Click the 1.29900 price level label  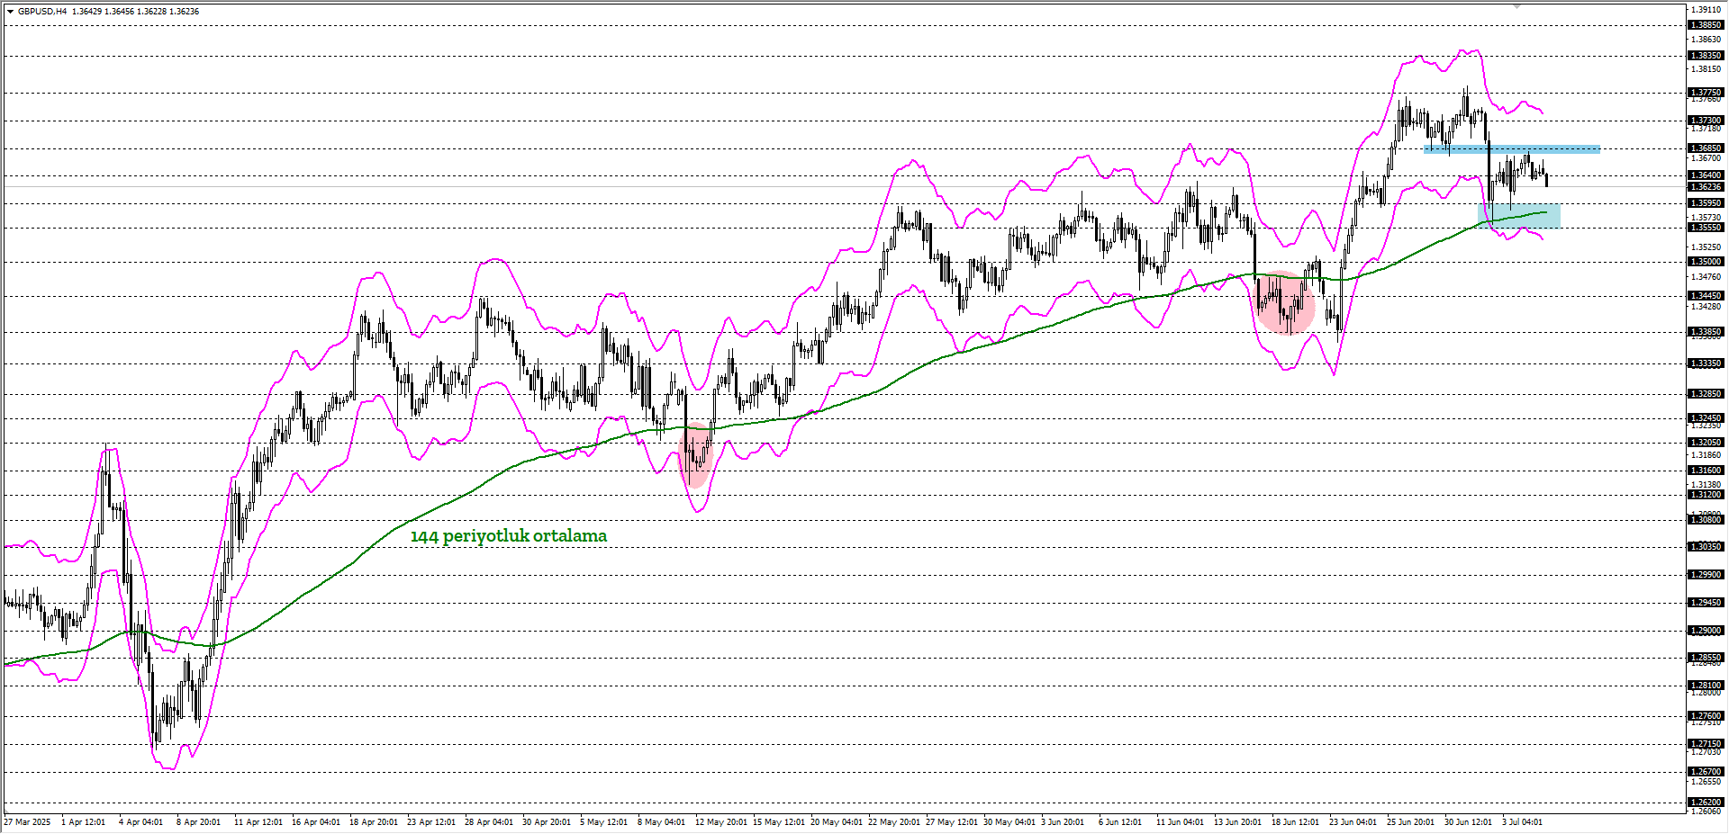(x=1706, y=575)
